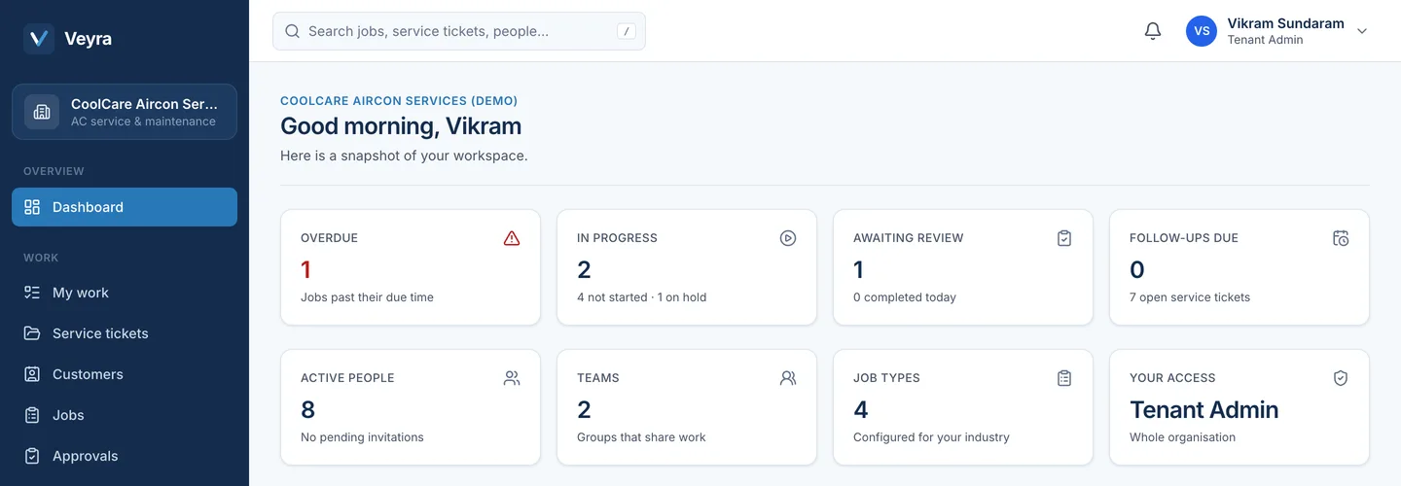This screenshot has height=486, width=1401.
Task: Click the Jobs clipboard icon
Action: coord(32,415)
